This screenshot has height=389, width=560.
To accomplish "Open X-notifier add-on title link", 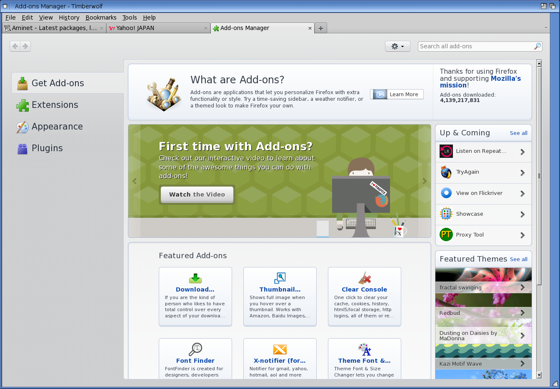I will pyautogui.click(x=280, y=361).
